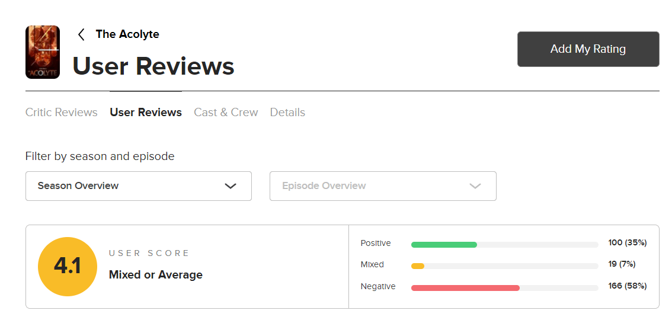672x320 pixels.
Task: Click the arrow icon in Episode Overview
Action: point(475,186)
